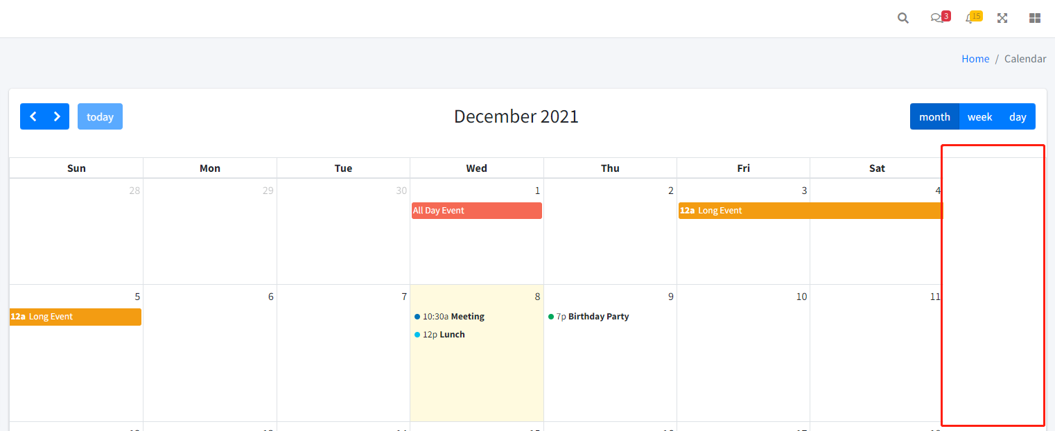1055x431 pixels.
Task: Switch to week view
Action: coord(979,116)
